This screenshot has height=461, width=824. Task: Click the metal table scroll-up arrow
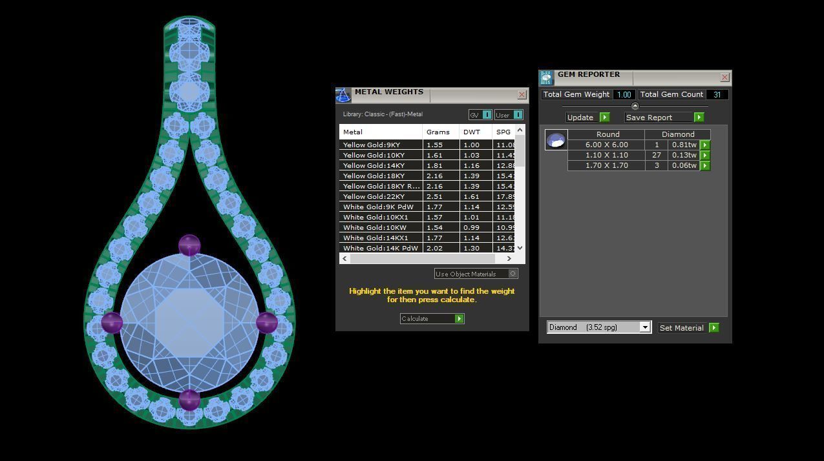[x=520, y=131]
